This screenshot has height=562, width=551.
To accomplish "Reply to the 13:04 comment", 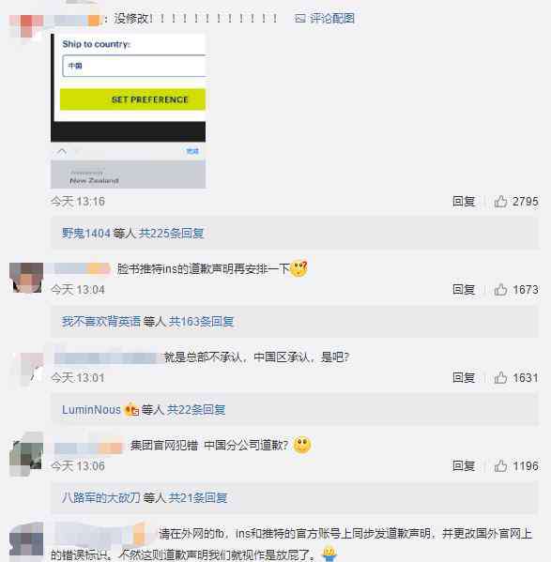I will coord(464,290).
